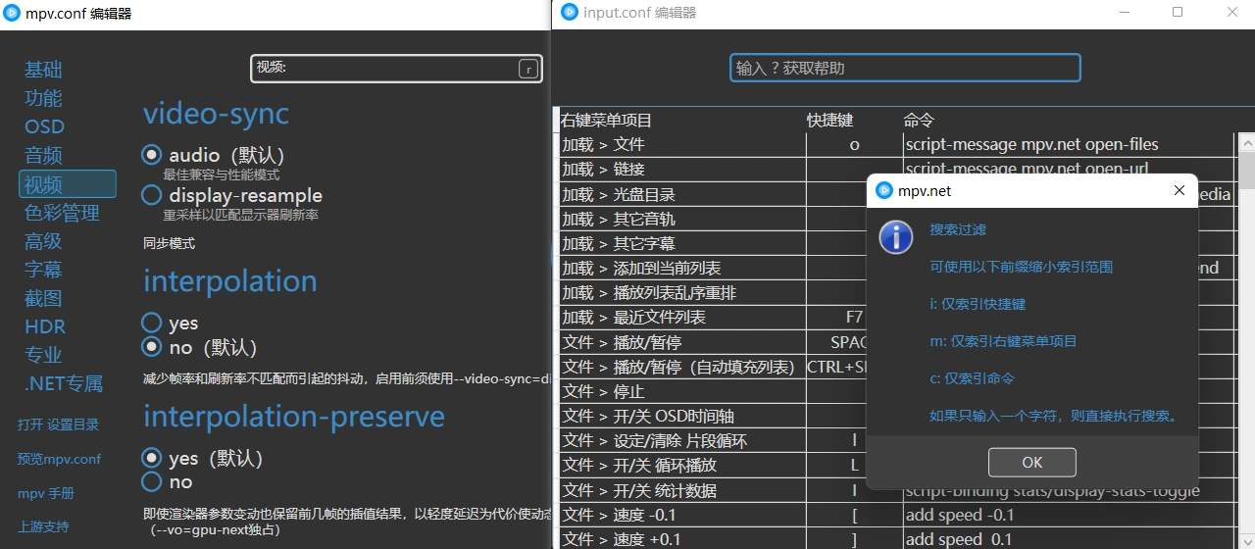
Task: Click the 'o' shortcut cell for 加载 > 文件
Action: point(854,144)
